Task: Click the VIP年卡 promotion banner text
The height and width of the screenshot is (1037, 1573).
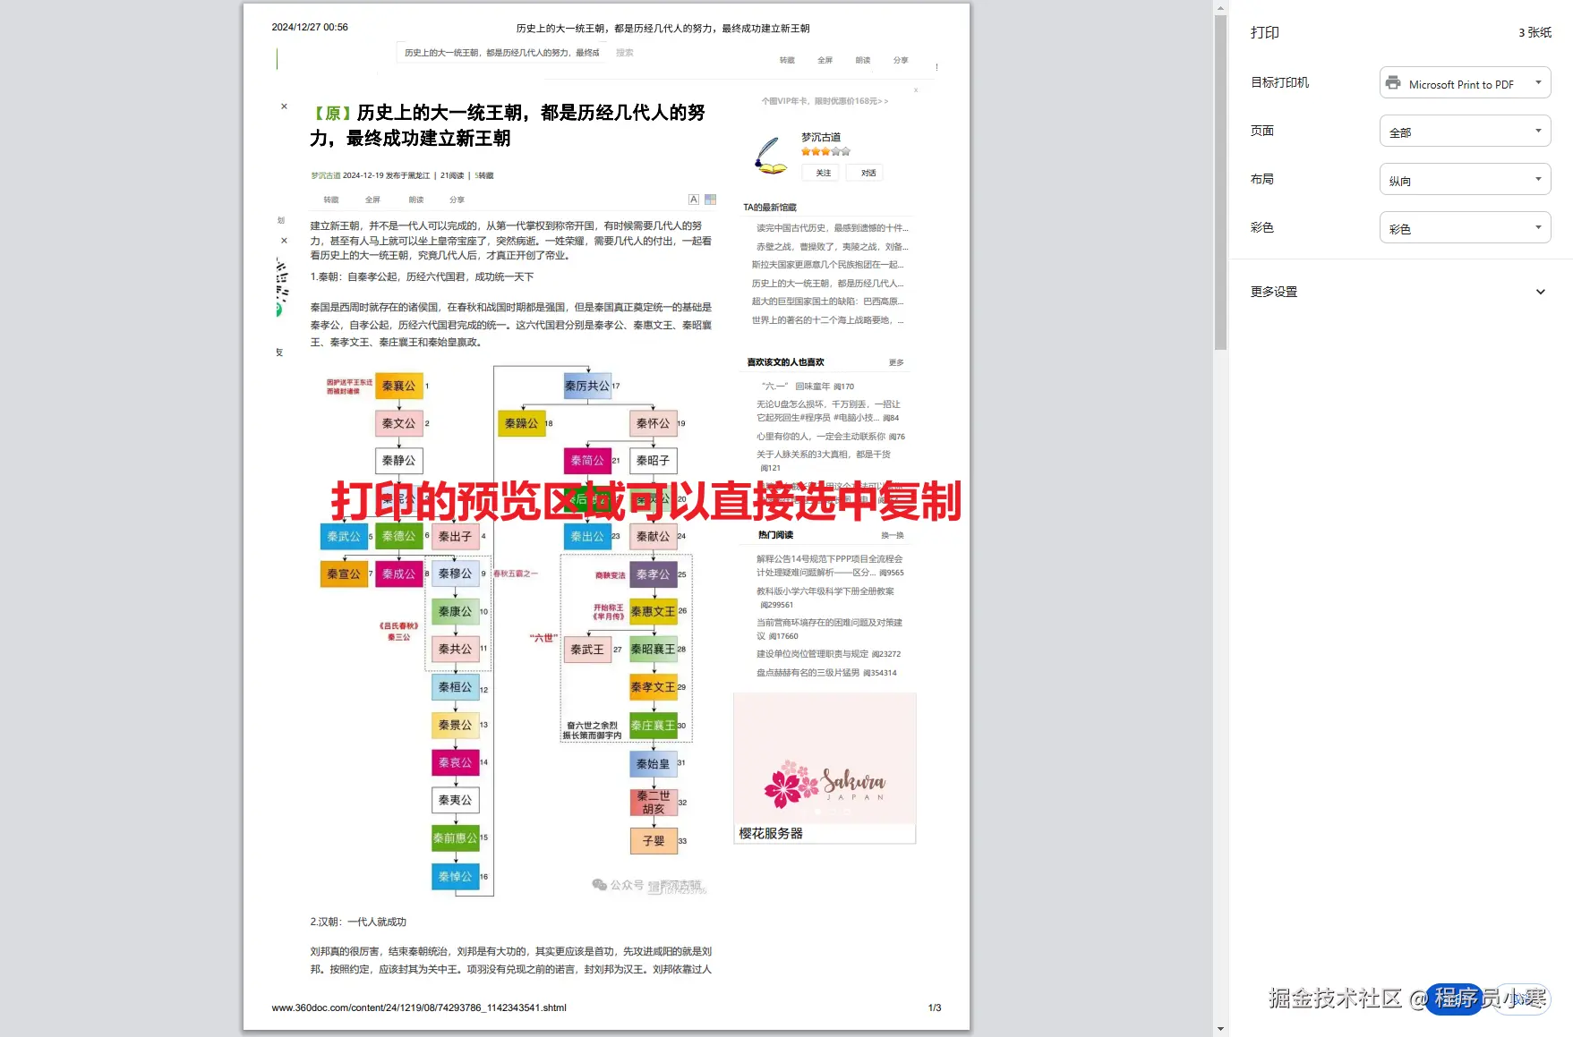Action: tap(825, 101)
